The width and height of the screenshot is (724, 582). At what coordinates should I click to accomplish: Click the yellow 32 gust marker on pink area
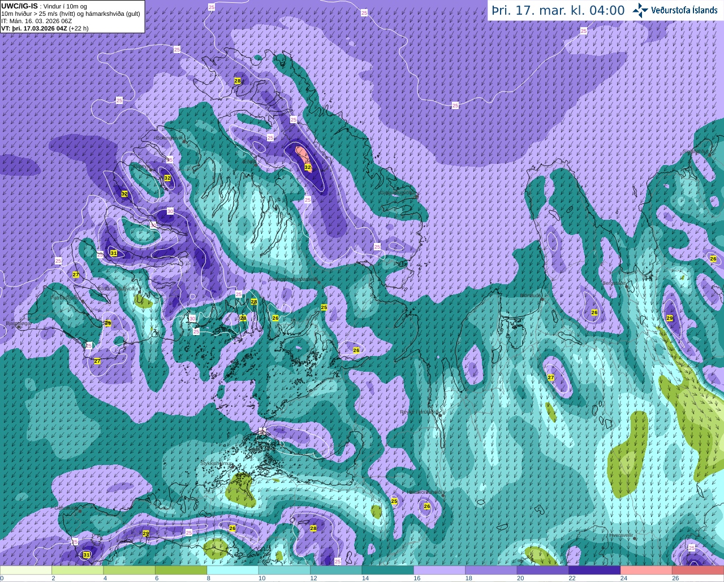click(x=308, y=167)
